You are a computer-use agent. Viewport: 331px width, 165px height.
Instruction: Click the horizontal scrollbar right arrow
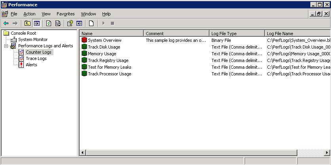pos(327,153)
